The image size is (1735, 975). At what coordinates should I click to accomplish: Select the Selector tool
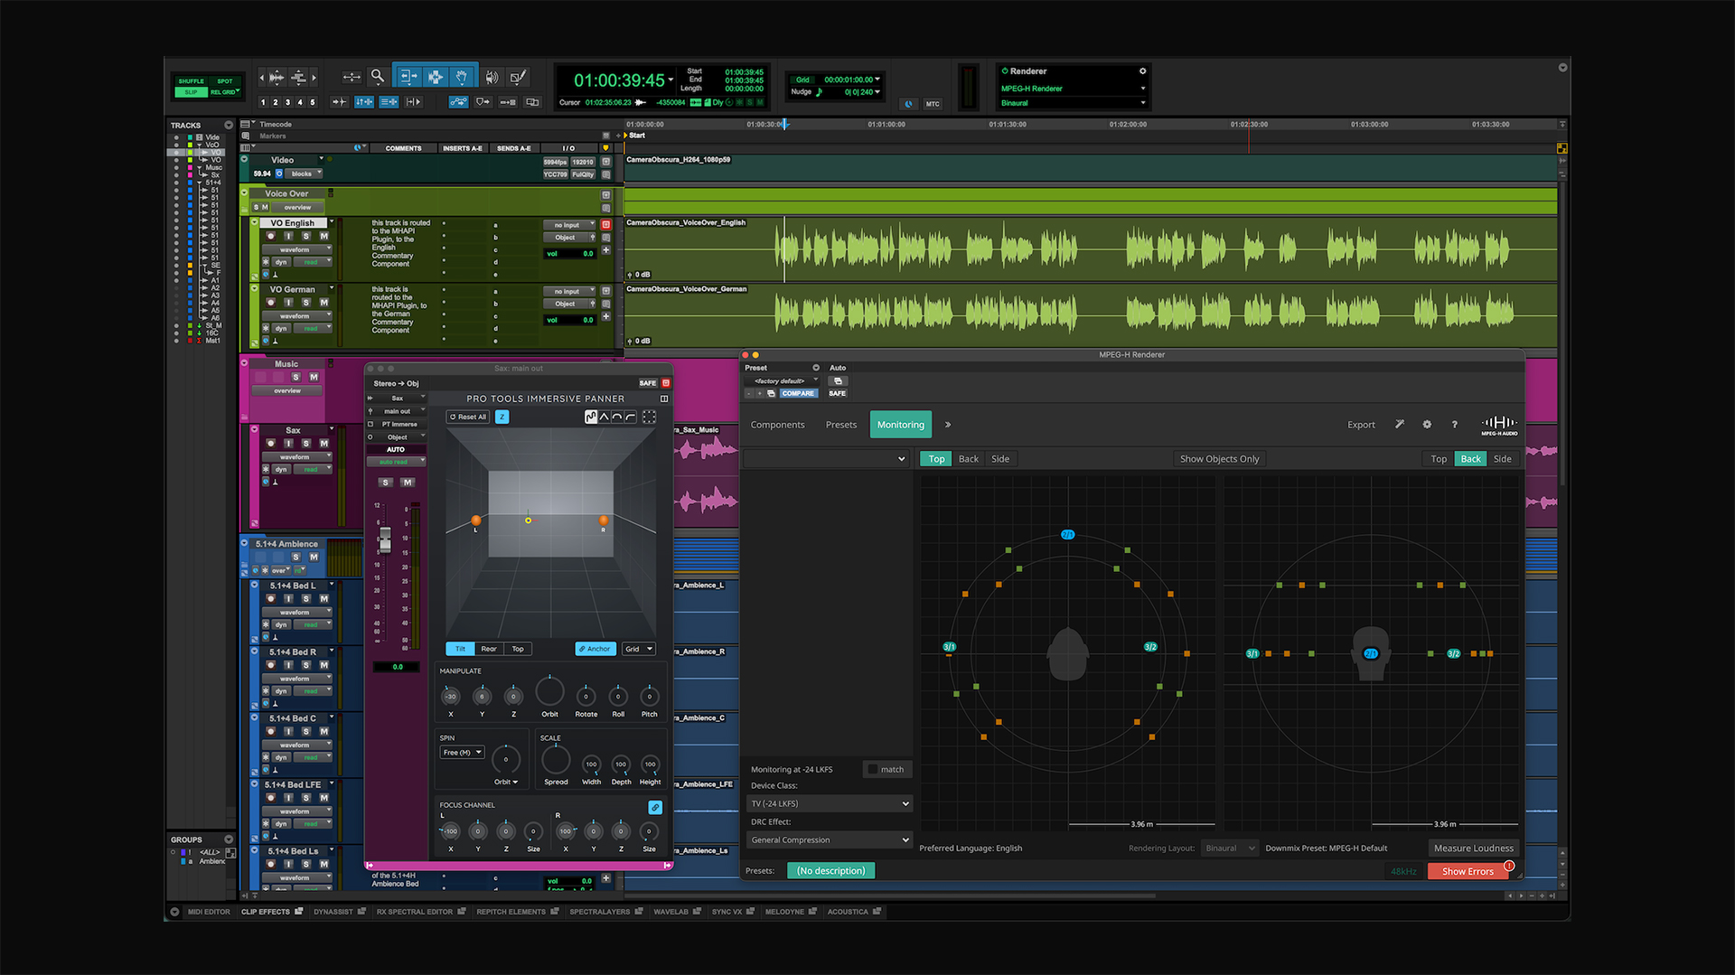point(436,77)
